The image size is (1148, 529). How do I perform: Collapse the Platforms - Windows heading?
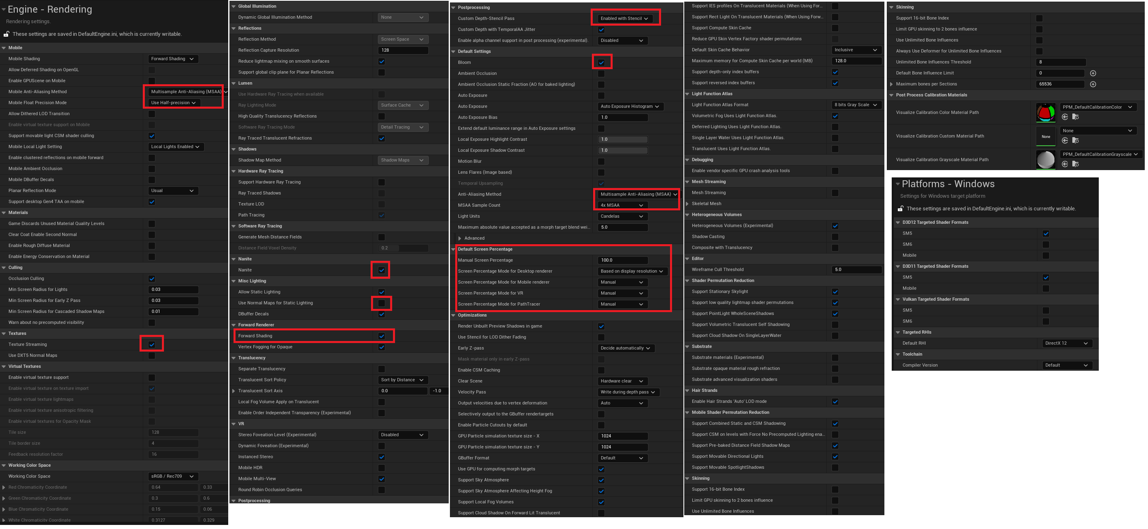pos(897,184)
